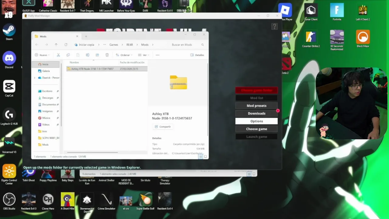Click the search magnifier in Explorer
The height and width of the screenshot is (219, 389).
[202, 45]
